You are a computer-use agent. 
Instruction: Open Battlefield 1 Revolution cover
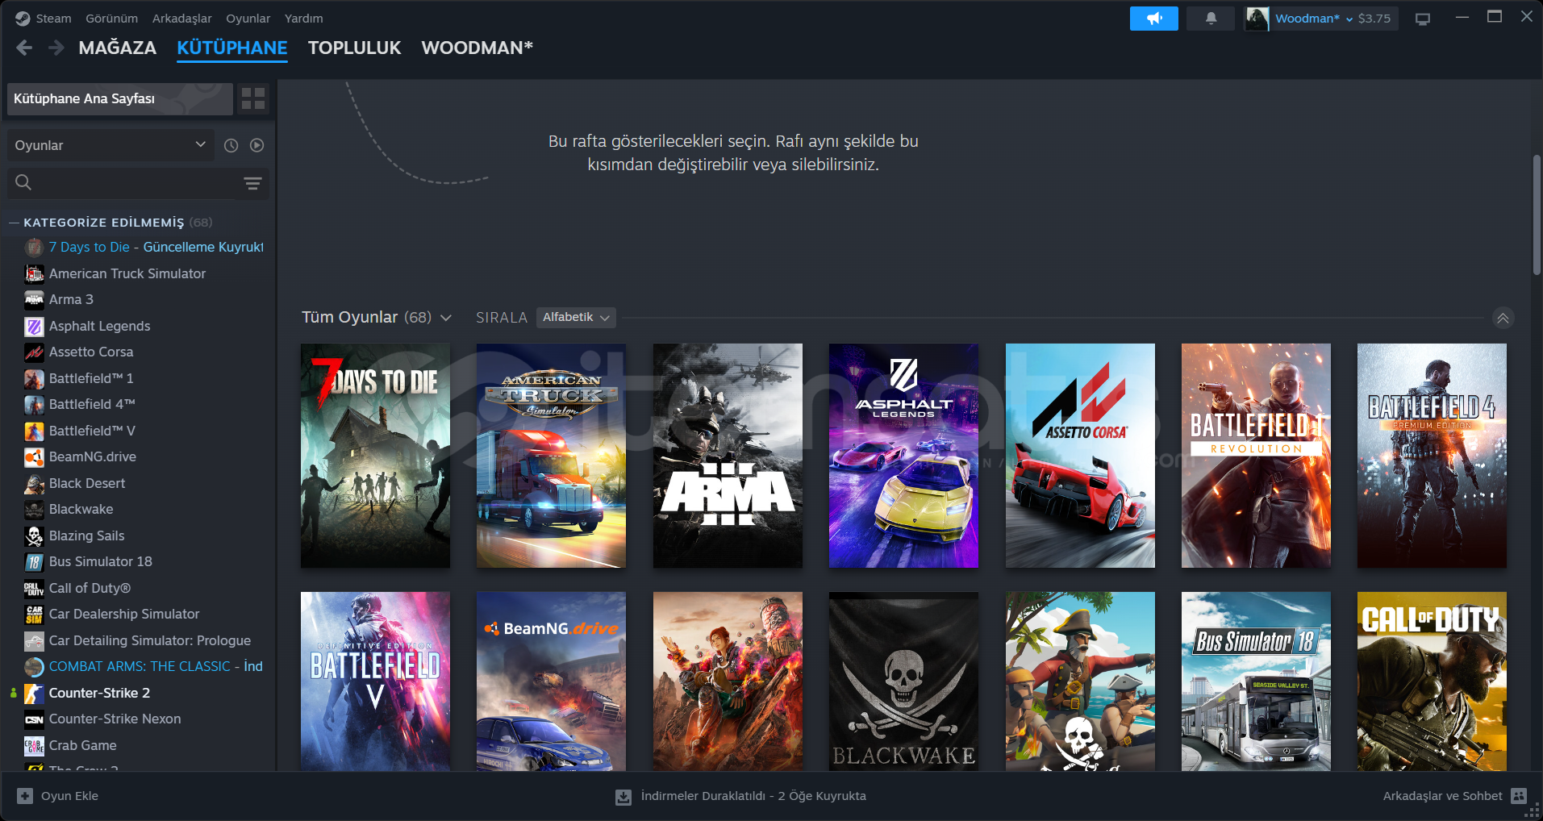point(1256,456)
